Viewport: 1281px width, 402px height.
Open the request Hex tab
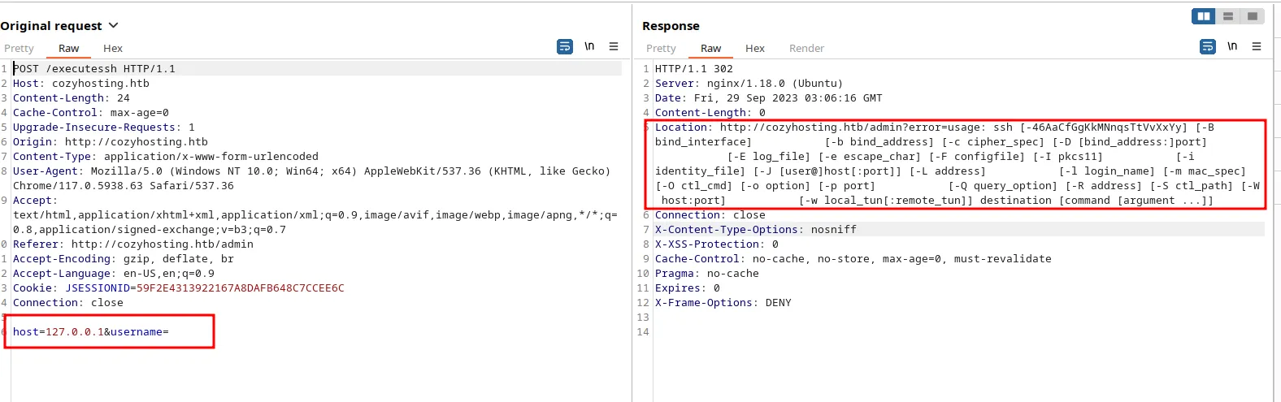point(113,49)
